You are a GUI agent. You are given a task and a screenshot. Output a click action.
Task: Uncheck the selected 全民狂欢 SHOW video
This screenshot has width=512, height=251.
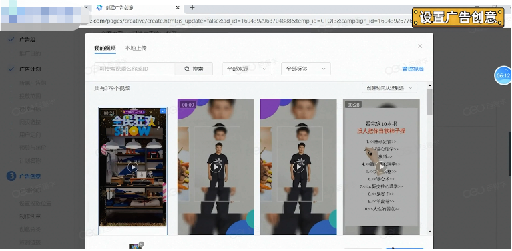[163, 111]
